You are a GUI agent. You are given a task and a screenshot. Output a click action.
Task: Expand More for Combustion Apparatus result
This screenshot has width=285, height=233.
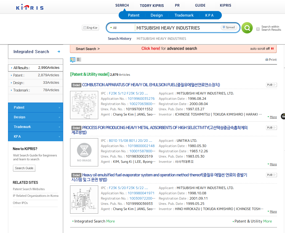point(272,117)
